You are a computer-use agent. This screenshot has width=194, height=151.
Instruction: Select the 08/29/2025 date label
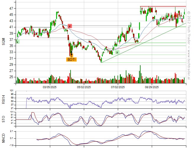coord(152,87)
